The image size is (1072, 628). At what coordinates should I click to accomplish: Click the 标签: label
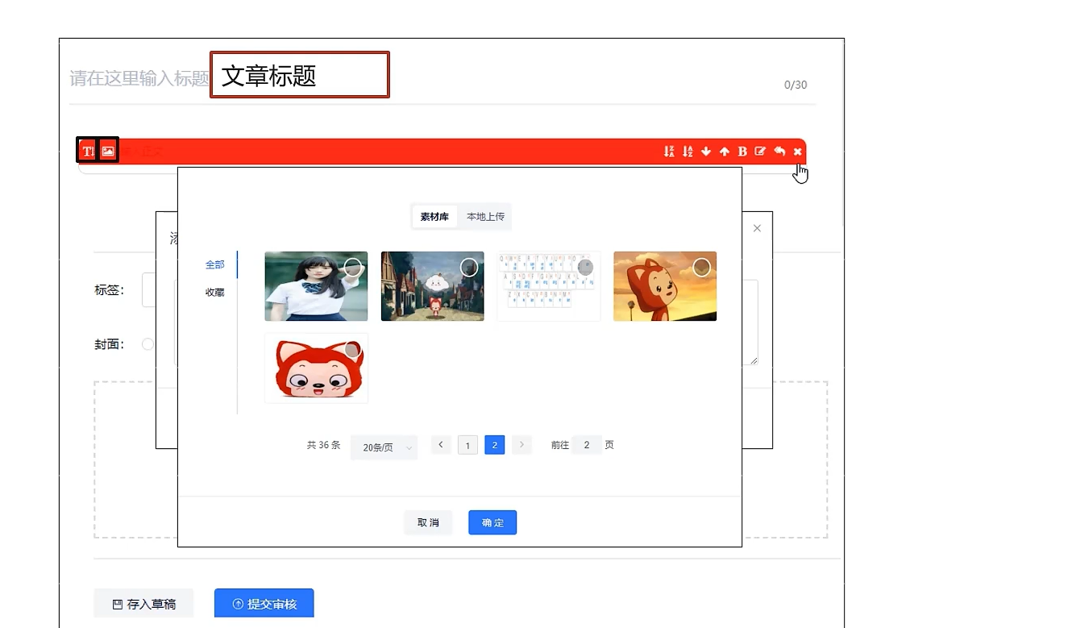[110, 290]
